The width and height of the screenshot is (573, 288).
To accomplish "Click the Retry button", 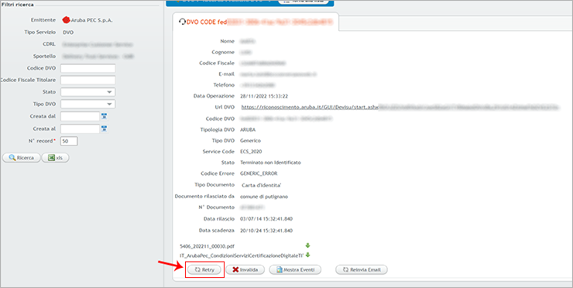I will 204,269.
